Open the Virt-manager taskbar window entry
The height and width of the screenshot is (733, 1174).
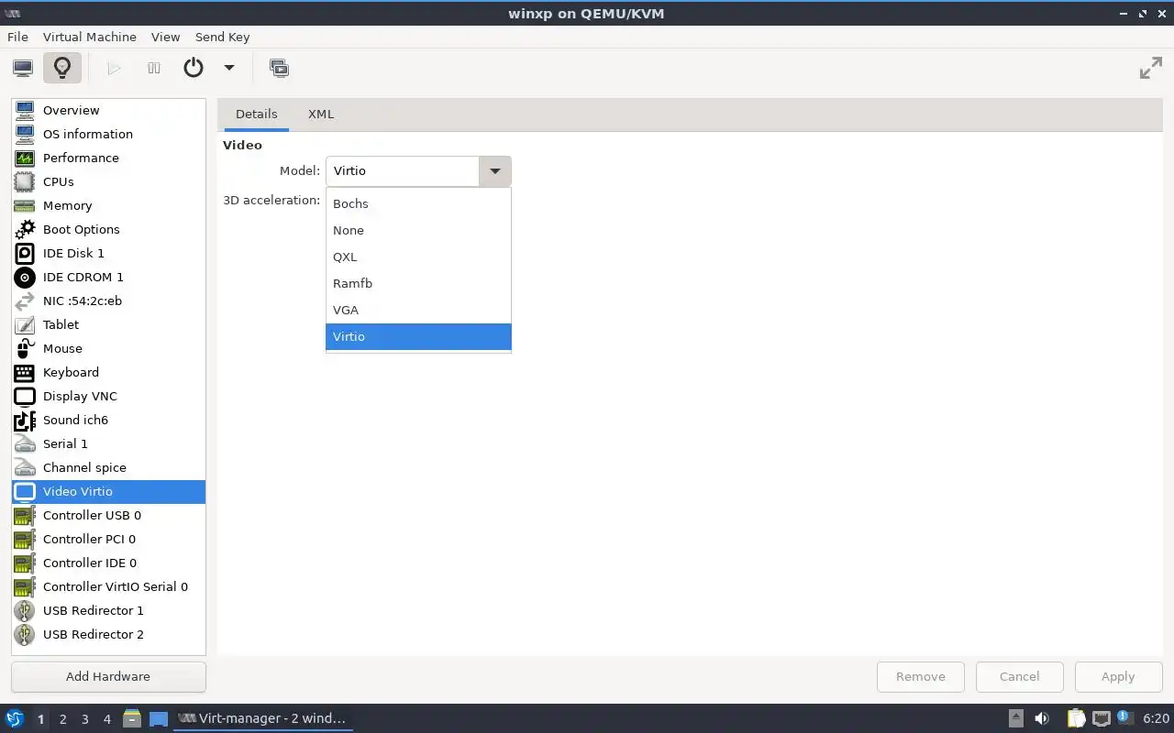pos(263,718)
